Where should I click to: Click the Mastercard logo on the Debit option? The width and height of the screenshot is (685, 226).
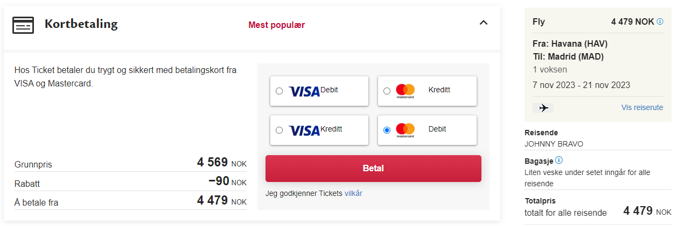click(x=405, y=130)
